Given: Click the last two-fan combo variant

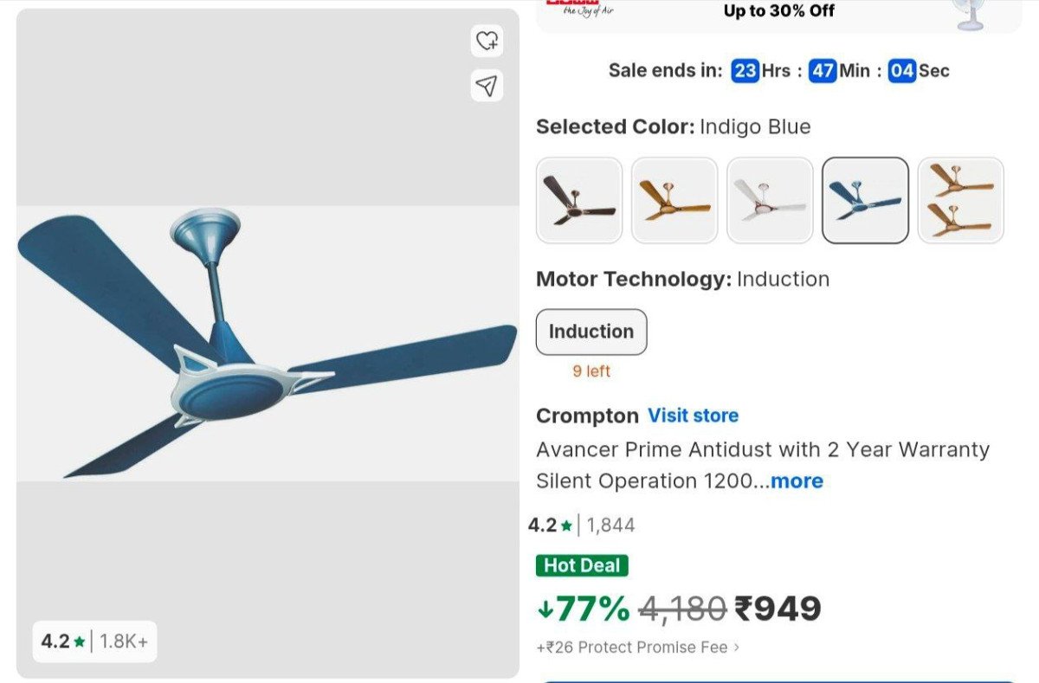Looking at the screenshot, I should click(x=960, y=200).
